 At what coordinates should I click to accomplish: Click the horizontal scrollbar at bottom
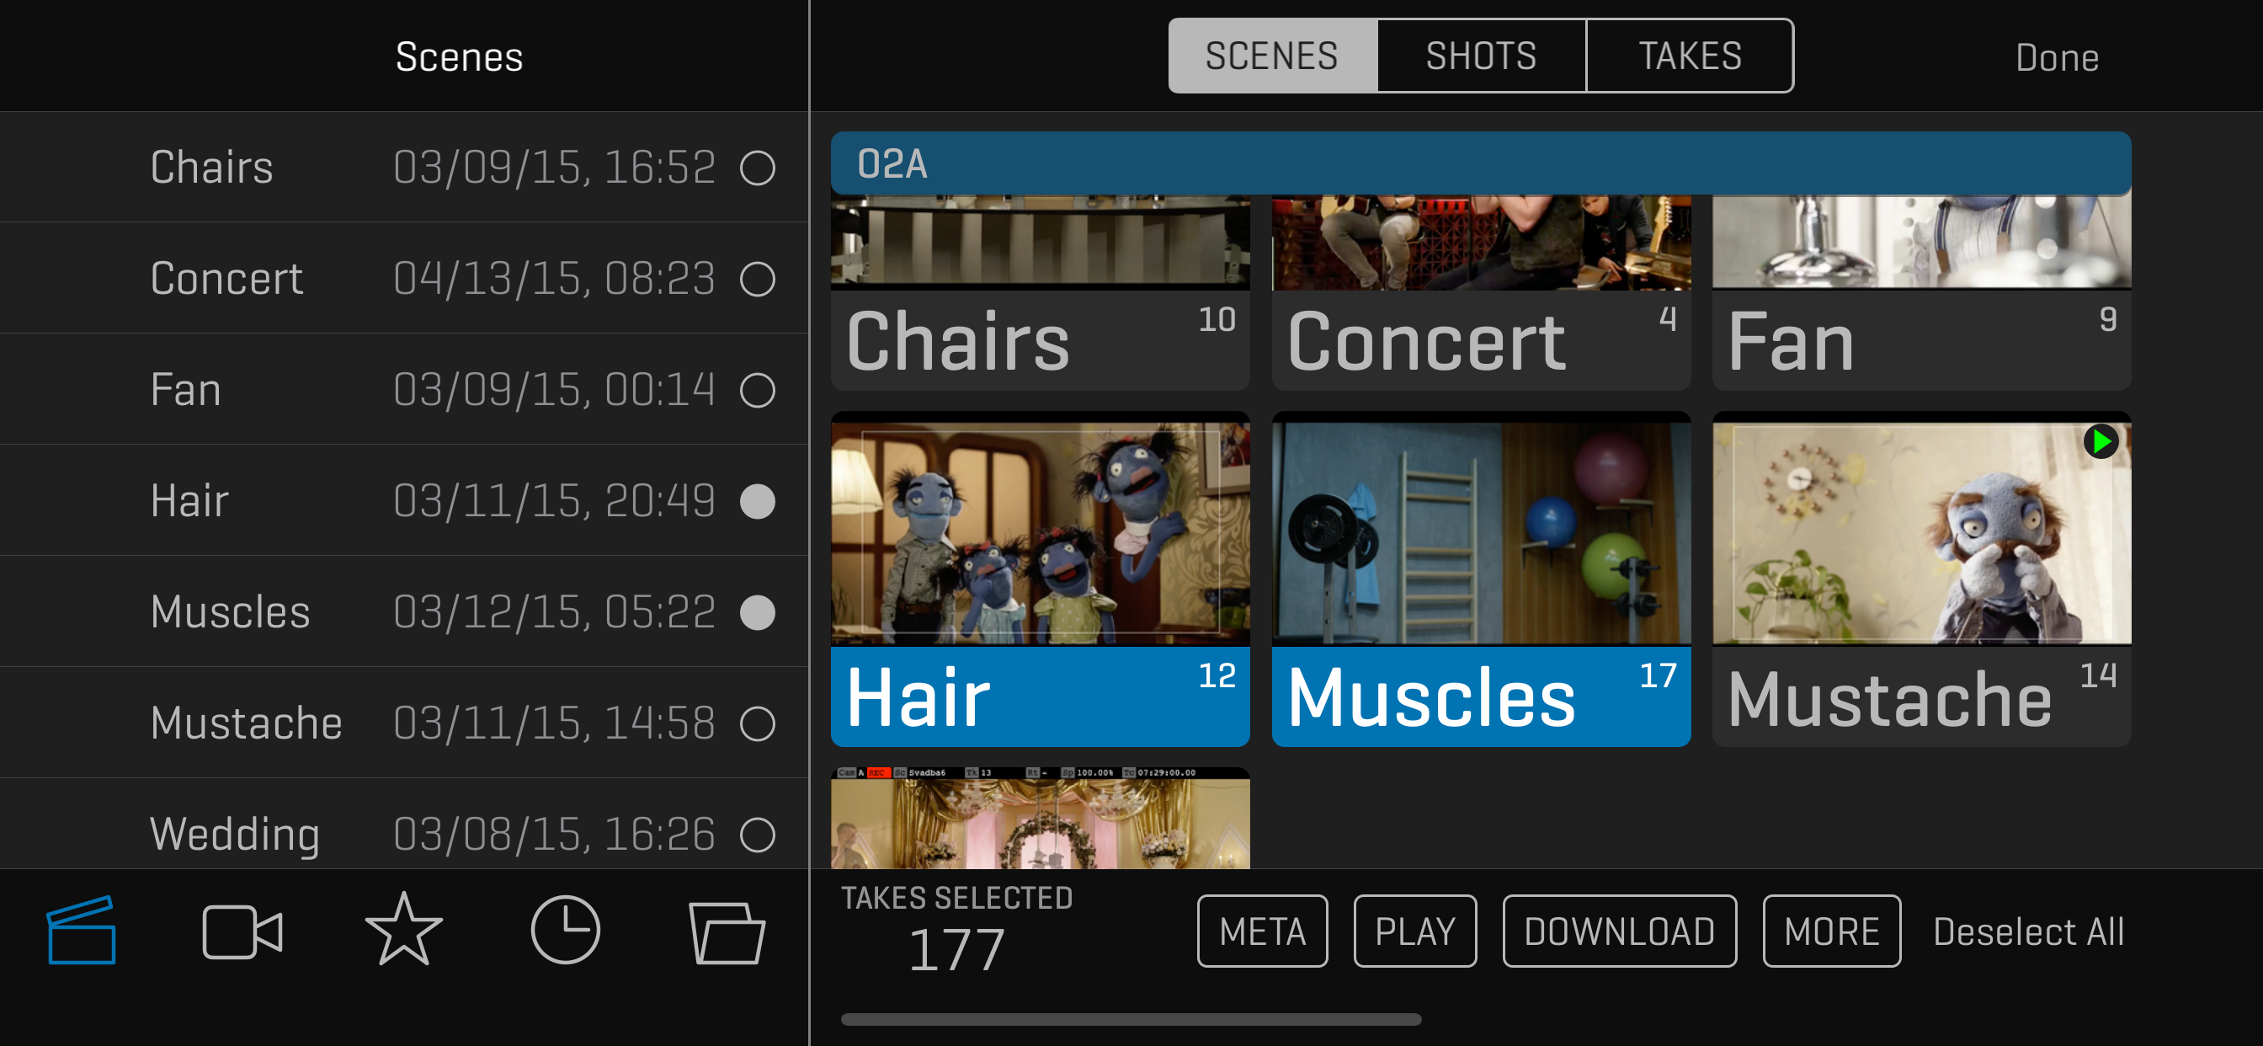pyautogui.click(x=1131, y=1020)
